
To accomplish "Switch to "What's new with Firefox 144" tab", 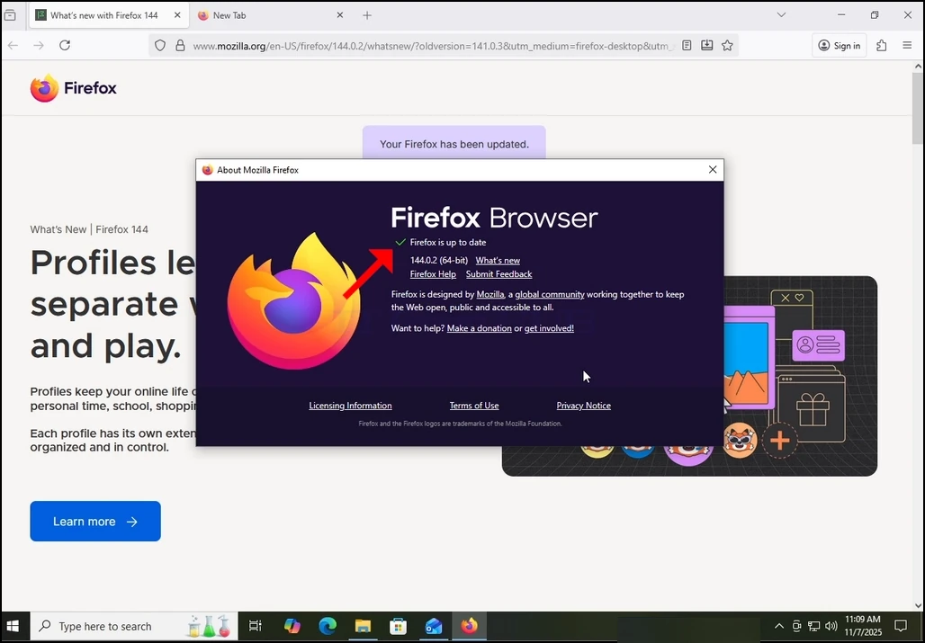I will pos(109,15).
